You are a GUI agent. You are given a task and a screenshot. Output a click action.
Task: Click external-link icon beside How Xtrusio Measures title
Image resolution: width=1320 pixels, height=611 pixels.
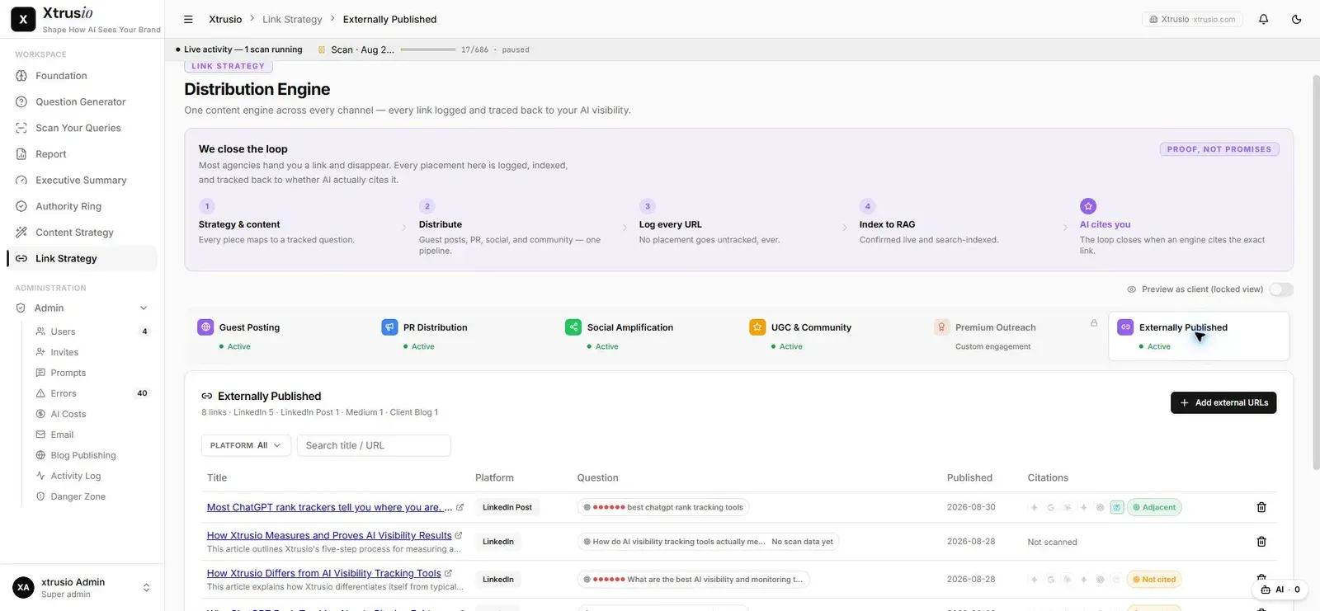(459, 535)
